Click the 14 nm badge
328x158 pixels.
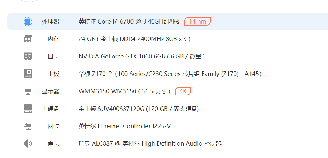pos(197,22)
